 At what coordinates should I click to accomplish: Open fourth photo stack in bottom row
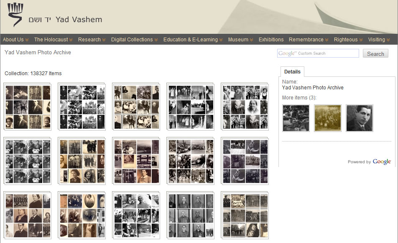[190, 215]
